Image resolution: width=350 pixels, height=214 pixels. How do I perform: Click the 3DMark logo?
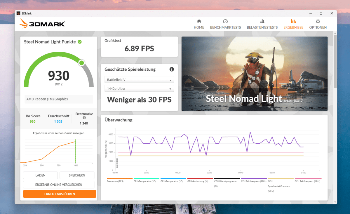[42, 23]
